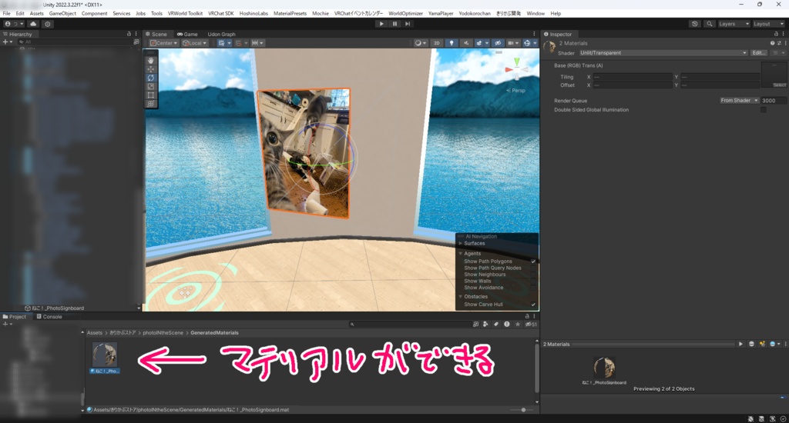Lock the Inspector panel
789x423 pixels.
click(776, 34)
